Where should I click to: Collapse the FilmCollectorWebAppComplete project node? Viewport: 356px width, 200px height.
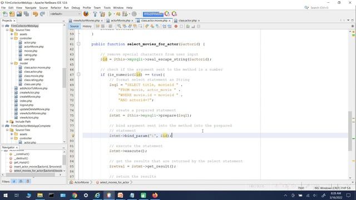coord(3,126)
